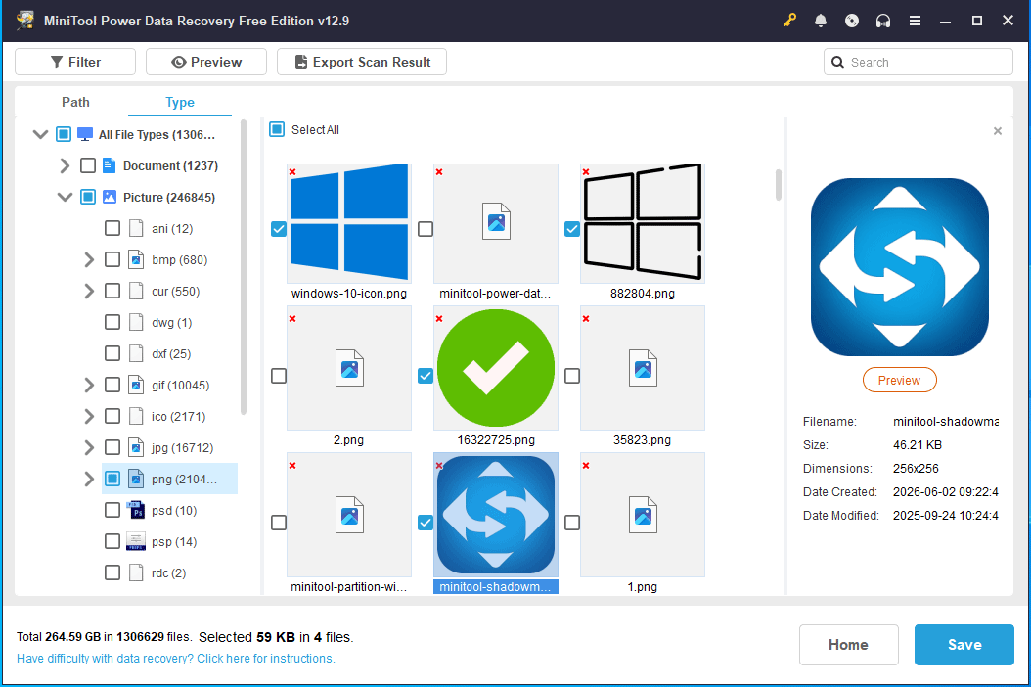Click the Document category icon
The width and height of the screenshot is (1031, 687).
point(110,165)
